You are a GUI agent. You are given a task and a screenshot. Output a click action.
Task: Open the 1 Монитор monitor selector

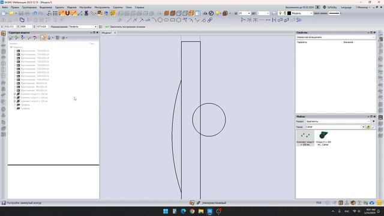point(363,7)
